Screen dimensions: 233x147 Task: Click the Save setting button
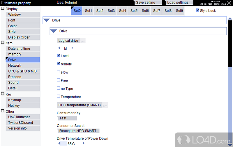[148, 3]
